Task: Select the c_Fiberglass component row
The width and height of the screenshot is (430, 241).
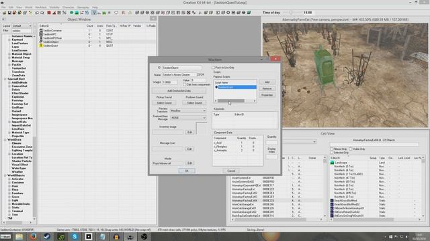Action: [237, 147]
